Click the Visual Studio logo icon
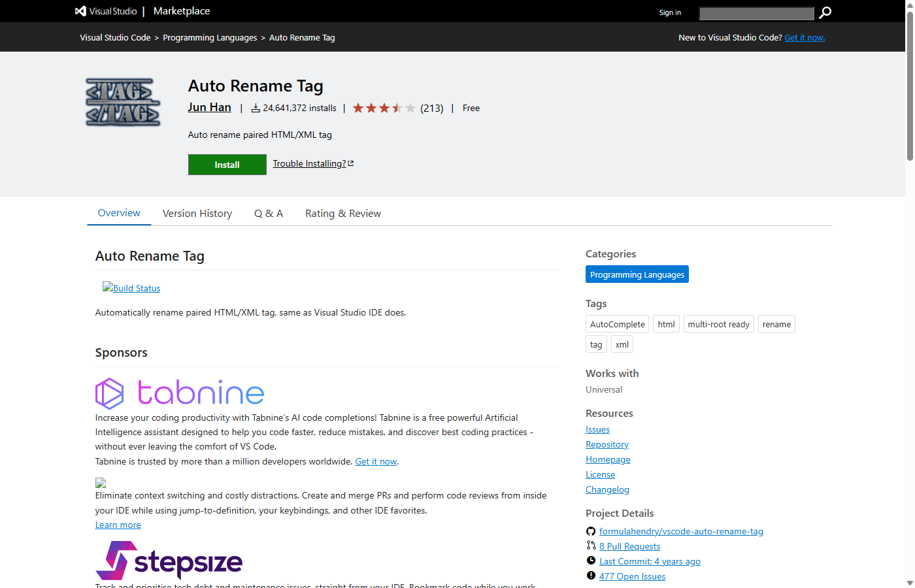The image size is (915, 588). (80, 11)
